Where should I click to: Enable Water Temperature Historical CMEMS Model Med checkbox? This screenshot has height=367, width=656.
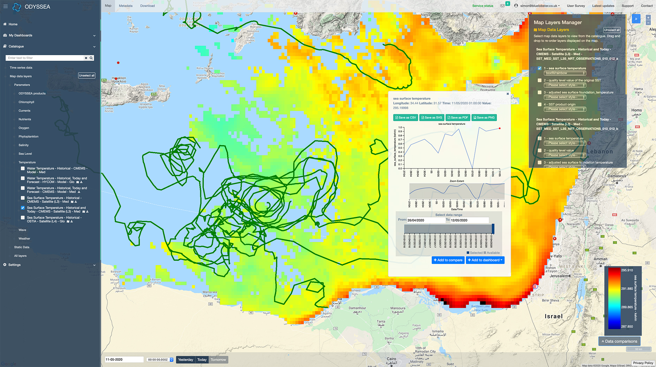pos(23,168)
